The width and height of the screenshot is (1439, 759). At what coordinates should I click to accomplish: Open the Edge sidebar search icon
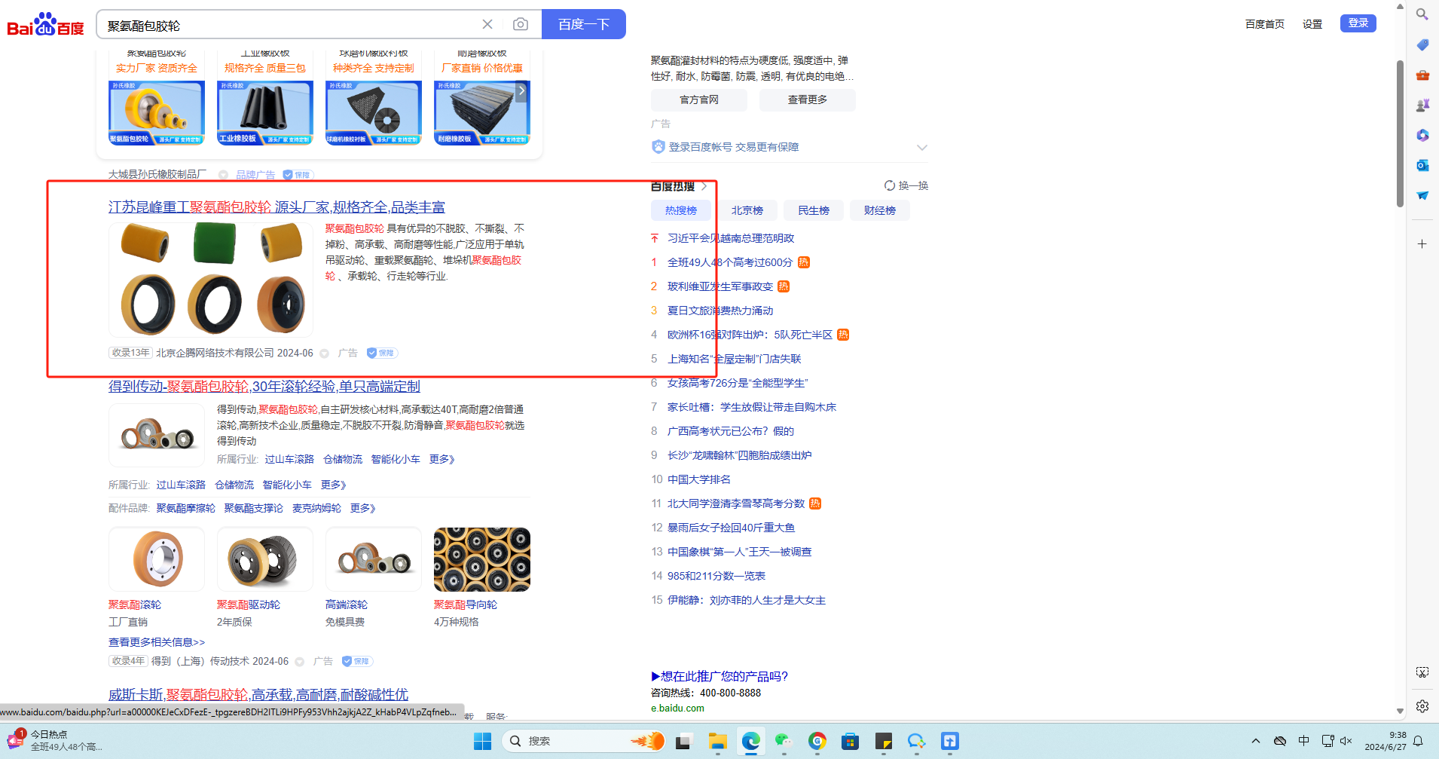[1422, 14]
